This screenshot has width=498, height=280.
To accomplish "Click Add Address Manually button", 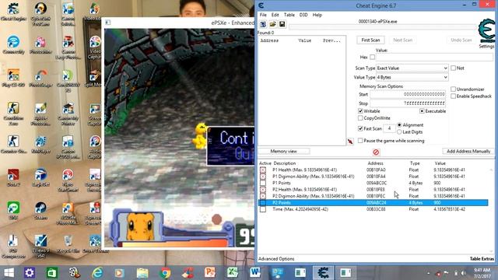I will (468, 152).
